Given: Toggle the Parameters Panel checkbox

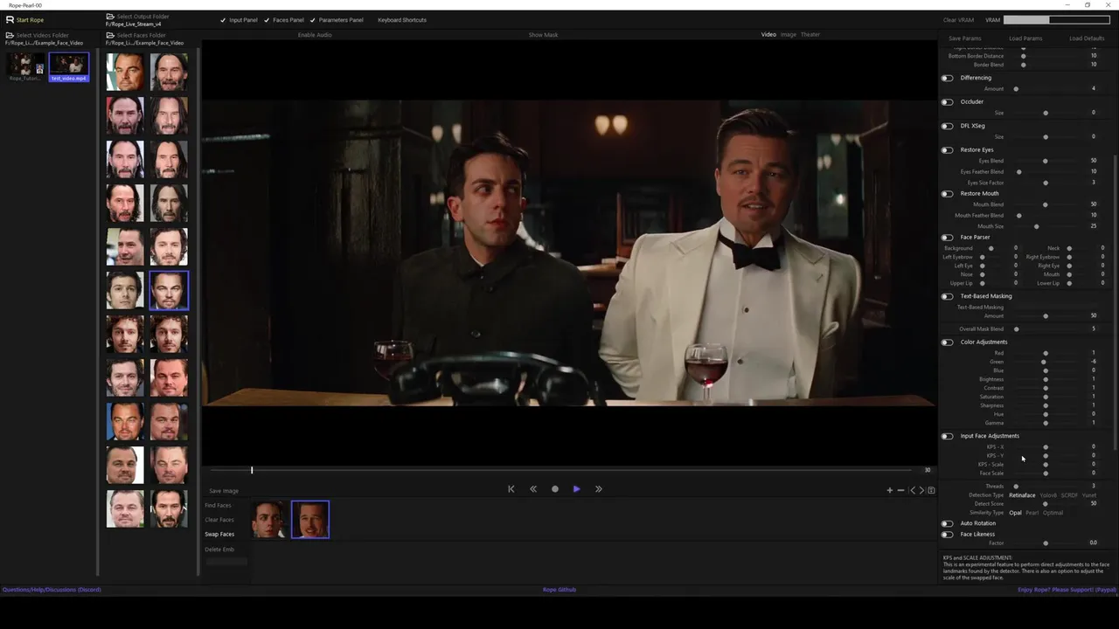Looking at the screenshot, I should 313,20.
